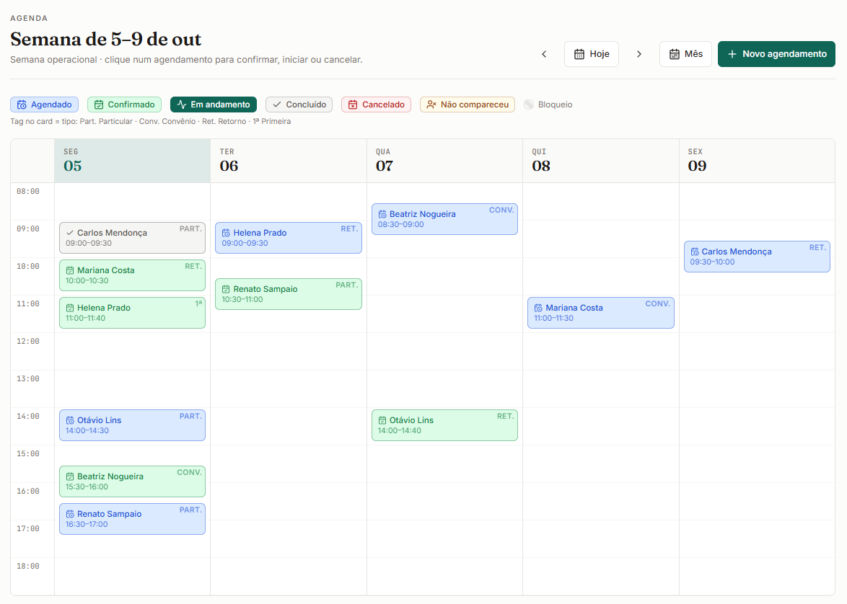Click the clock-calendar icon on Agendado chip

click(22, 105)
